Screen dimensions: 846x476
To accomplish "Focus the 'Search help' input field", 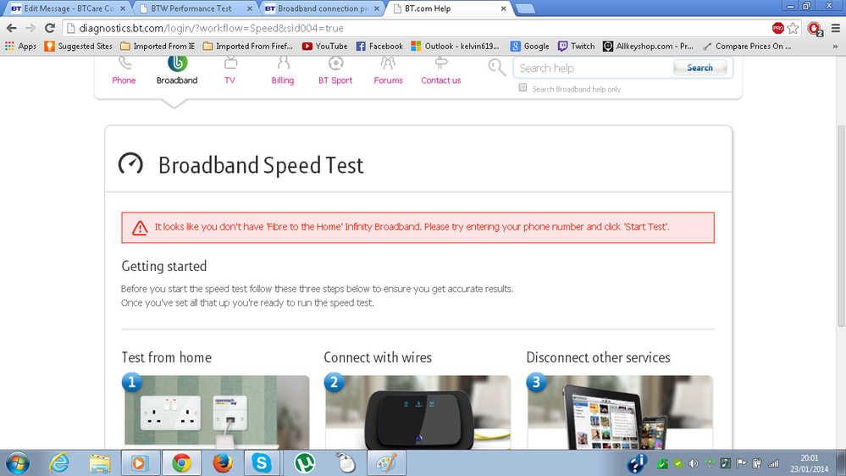I will tap(594, 68).
